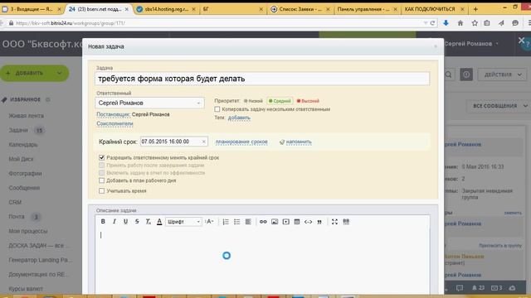Open browser downloads arrow icon

tap(446, 23)
